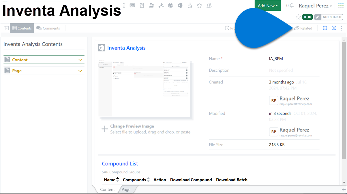
Task: Click the vertical scrollbar down arrow
Action: [344, 182]
